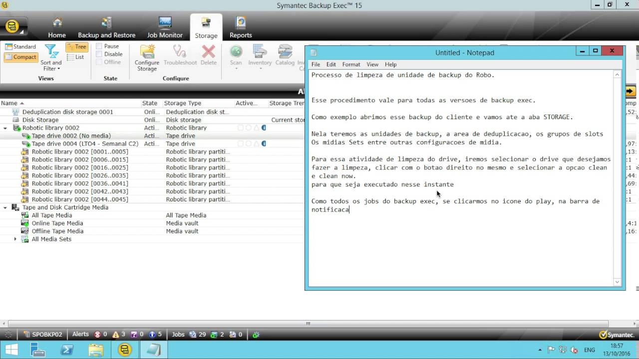Click the green gear status bar icon
Screen dimensions: 639x359
coord(256,335)
